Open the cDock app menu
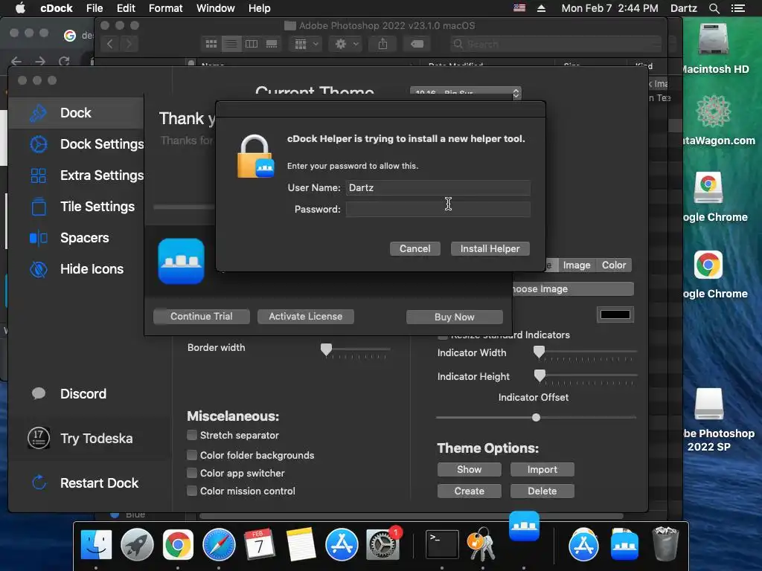Image resolution: width=762 pixels, height=571 pixels. [x=57, y=8]
